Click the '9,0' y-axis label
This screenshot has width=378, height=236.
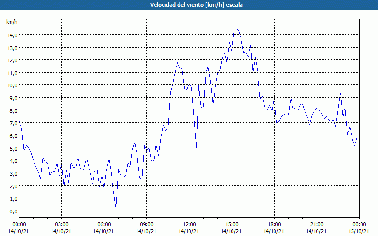[13, 98]
